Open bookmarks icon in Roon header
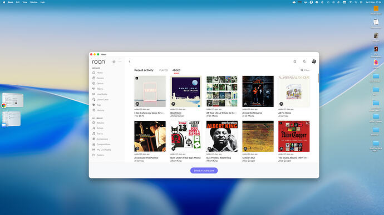 coord(295,62)
